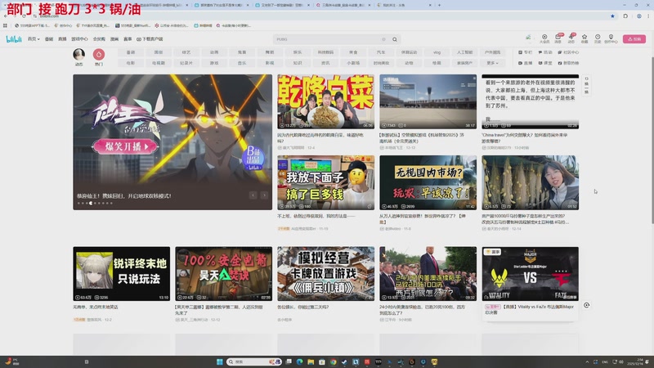Click the pink 投稿 upload button
Screen dimensions: 654x368
pos(634,38)
